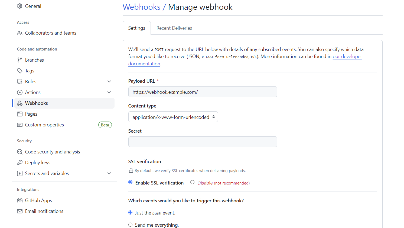Click the GitHub Apps icon
This screenshot has width=404, height=228.
[x=20, y=200]
